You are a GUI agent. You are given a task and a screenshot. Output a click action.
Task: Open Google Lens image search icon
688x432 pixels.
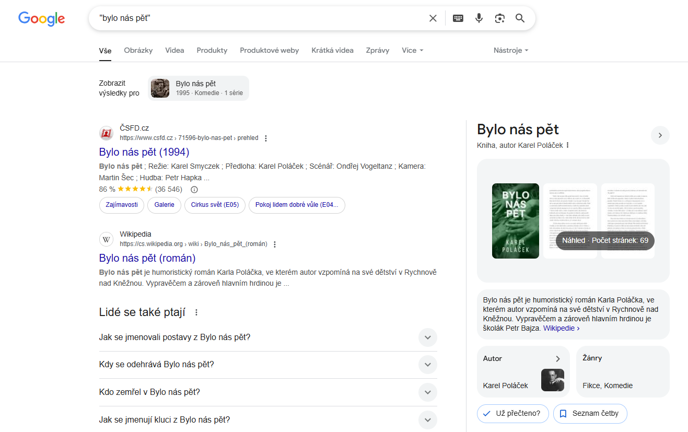[499, 18]
